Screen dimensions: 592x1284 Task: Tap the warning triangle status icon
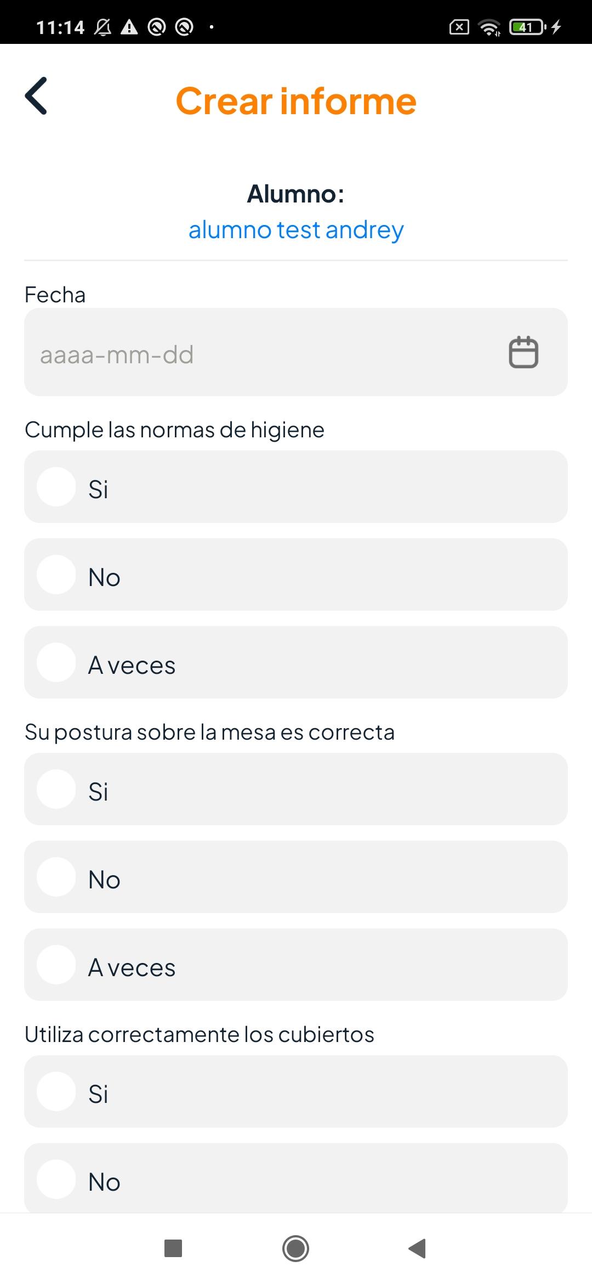click(x=129, y=27)
